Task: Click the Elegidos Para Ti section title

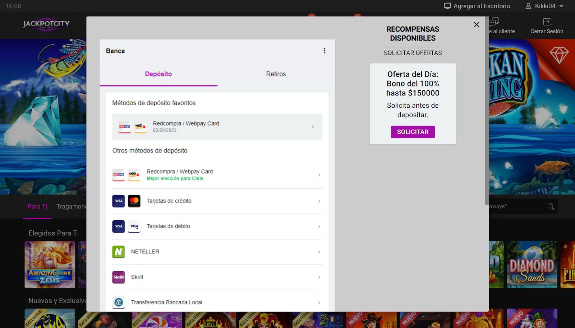Action: pyautogui.click(x=54, y=233)
